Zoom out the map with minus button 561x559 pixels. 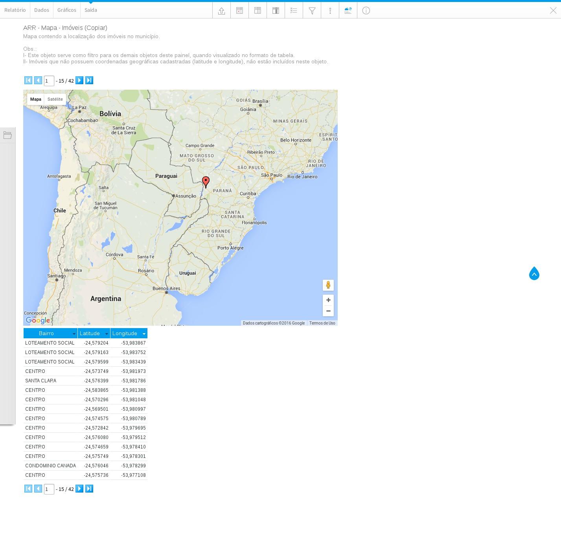pyautogui.click(x=328, y=311)
